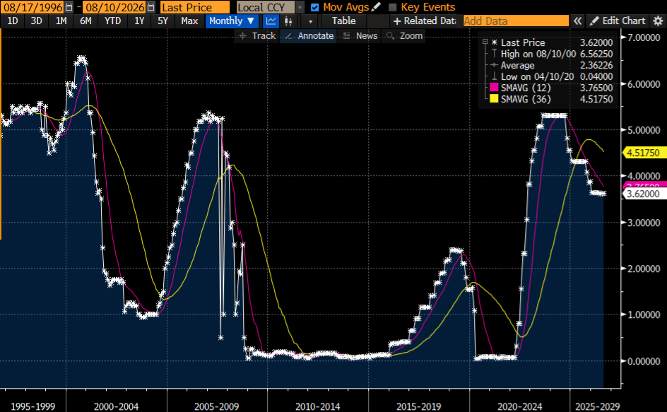This screenshot has height=412, width=667.
Task: Collapse panel with double chevron icon
Action: pos(577,21)
